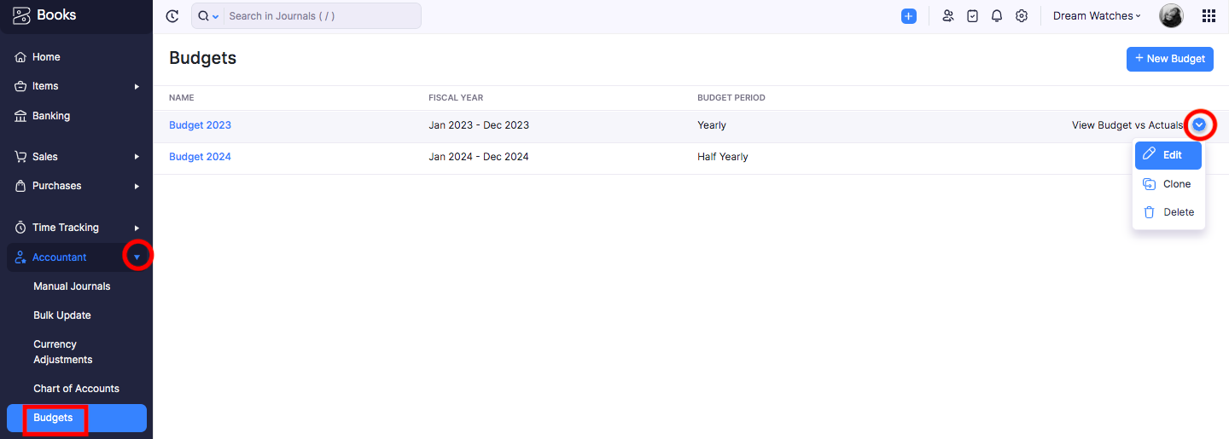Image resolution: width=1229 pixels, height=439 pixels.
Task: Collapse the Accountant sidebar section
Action: (137, 257)
